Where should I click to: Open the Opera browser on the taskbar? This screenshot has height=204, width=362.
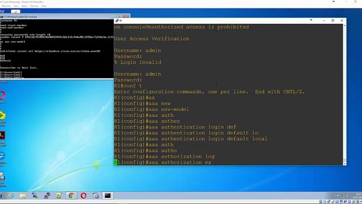[83, 195]
